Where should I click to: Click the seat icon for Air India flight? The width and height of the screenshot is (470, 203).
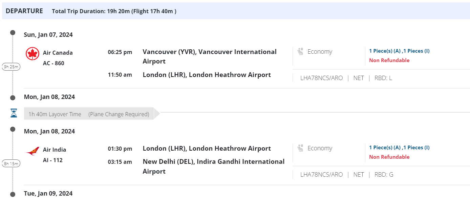point(300,148)
